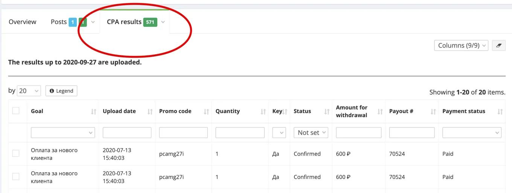The image size is (512, 193).
Task: Click the Upload date sort arrows
Action: tap(150, 112)
